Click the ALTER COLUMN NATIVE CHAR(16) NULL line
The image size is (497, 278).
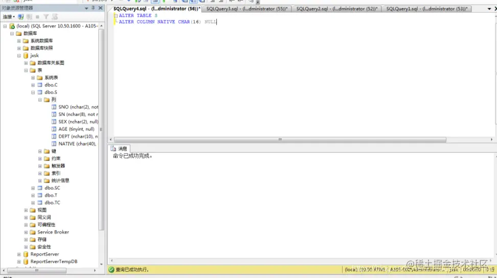[168, 22]
